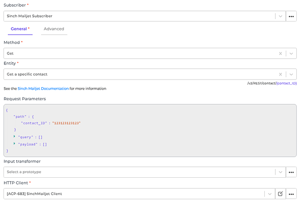
Task: Expand the Input transformer dropdown arrow
Action: coord(281,172)
